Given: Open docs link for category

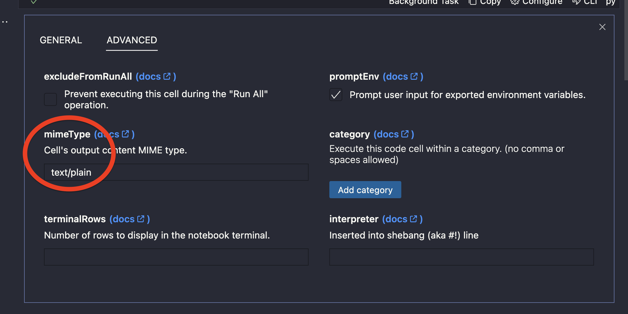Looking at the screenshot, I should (394, 134).
